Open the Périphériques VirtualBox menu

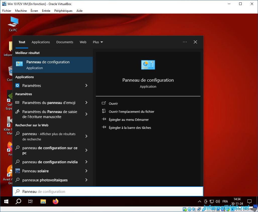click(63, 11)
